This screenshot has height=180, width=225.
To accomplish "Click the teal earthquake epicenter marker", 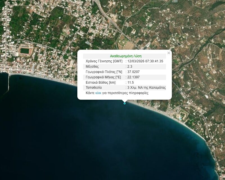I will 125,103.
